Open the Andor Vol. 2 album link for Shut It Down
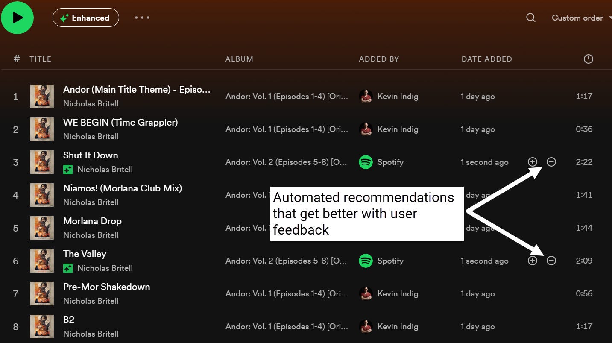This screenshot has width=612, height=343. [x=286, y=162]
